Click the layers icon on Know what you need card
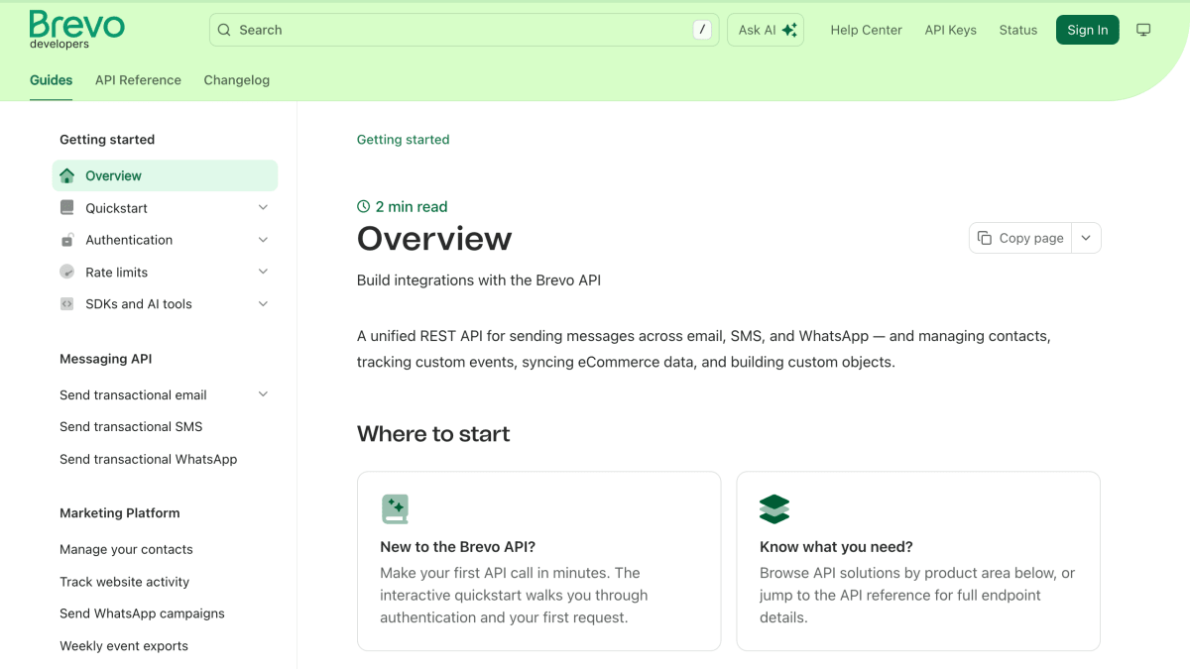This screenshot has height=669, width=1190. 774,509
